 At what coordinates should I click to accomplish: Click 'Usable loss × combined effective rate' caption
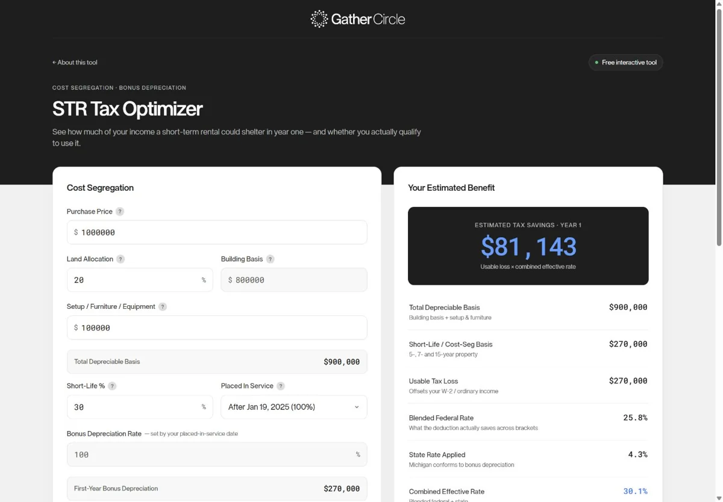point(528,267)
